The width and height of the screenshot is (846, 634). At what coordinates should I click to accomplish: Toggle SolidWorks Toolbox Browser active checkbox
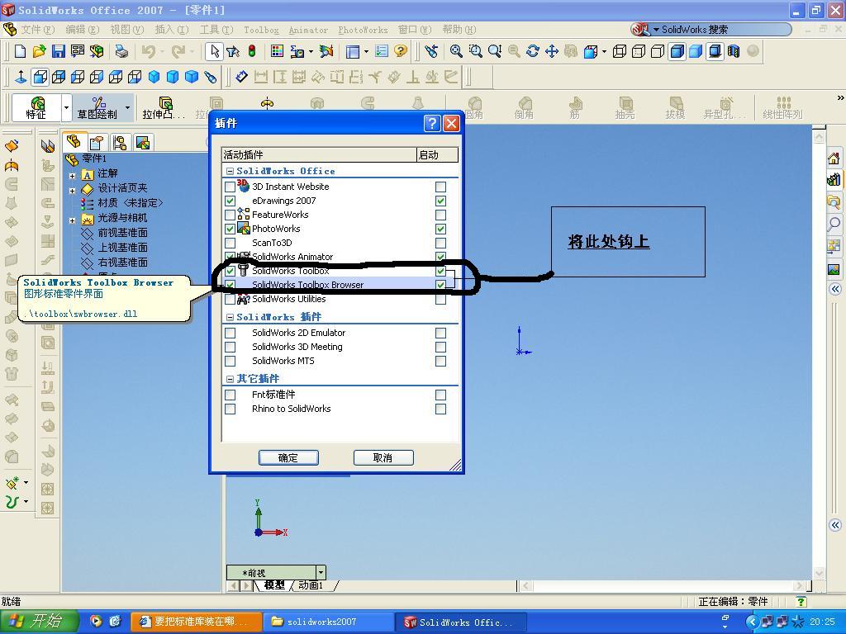point(230,285)
